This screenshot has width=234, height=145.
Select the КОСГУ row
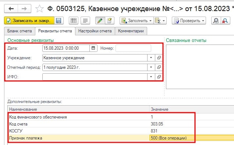pos(121,131)
